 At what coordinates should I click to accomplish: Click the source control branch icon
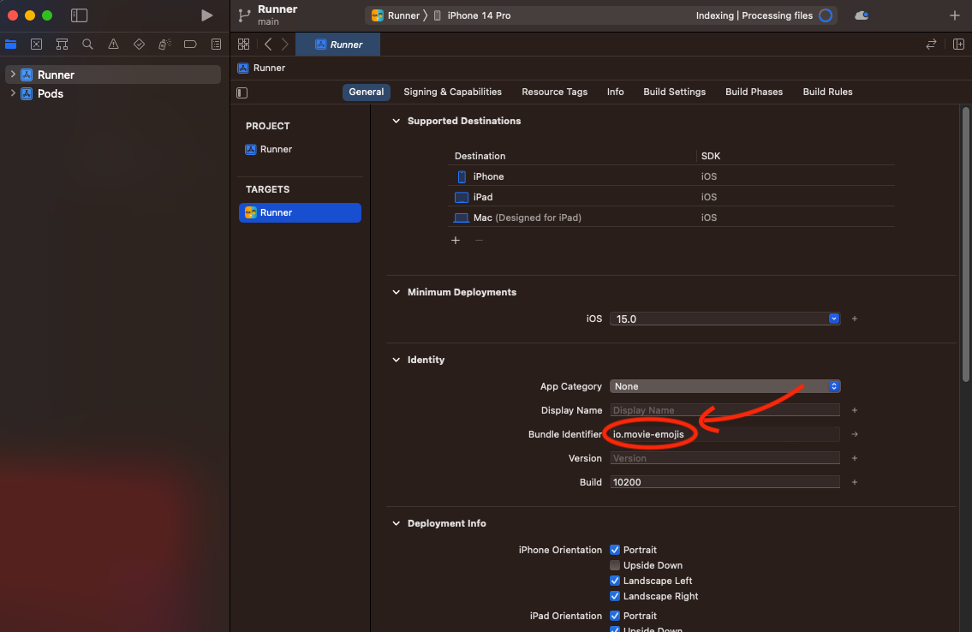pos(245,15)
